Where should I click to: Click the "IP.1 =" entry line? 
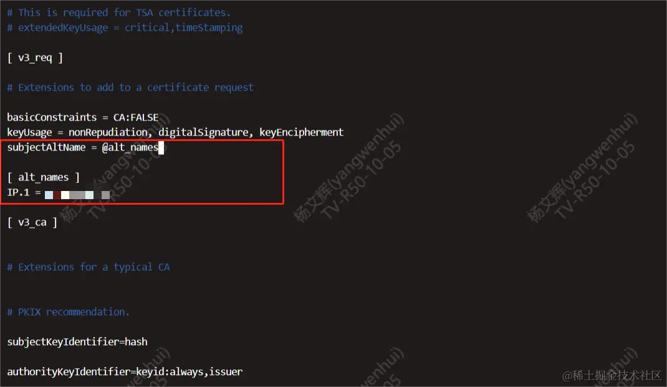pyautogui.click(x=58, y=193)
